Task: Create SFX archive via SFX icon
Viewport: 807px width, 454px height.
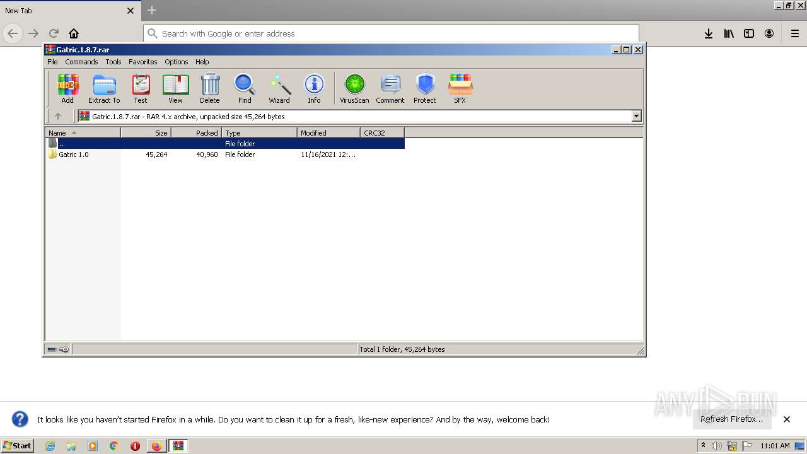Action: pyautogui.click(x=460, y=88)
